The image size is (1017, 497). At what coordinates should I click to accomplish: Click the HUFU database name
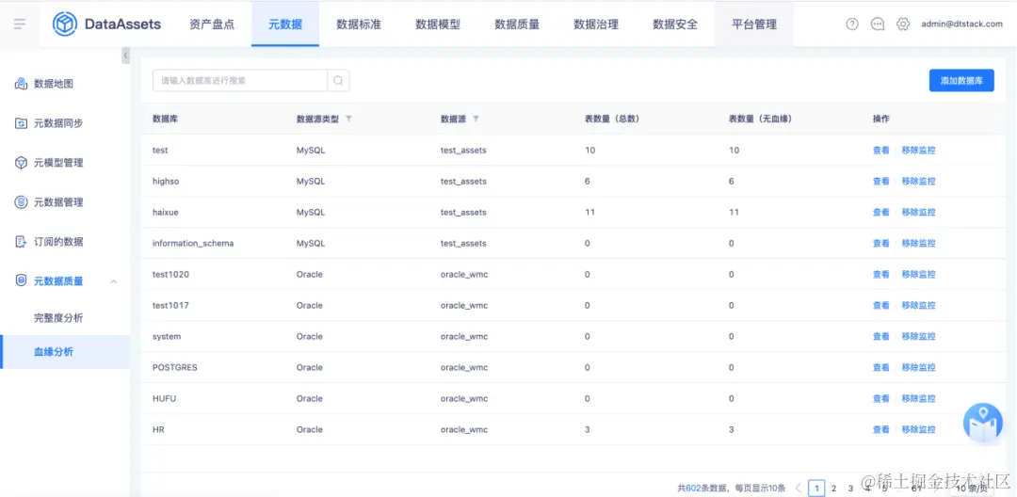[164, 398]
